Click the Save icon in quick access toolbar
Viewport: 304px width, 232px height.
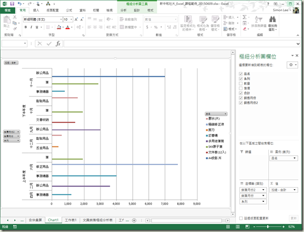(x=12, y=4)
